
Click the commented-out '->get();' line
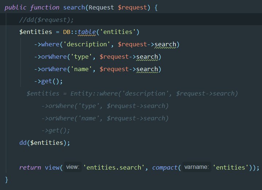(55, 131)
